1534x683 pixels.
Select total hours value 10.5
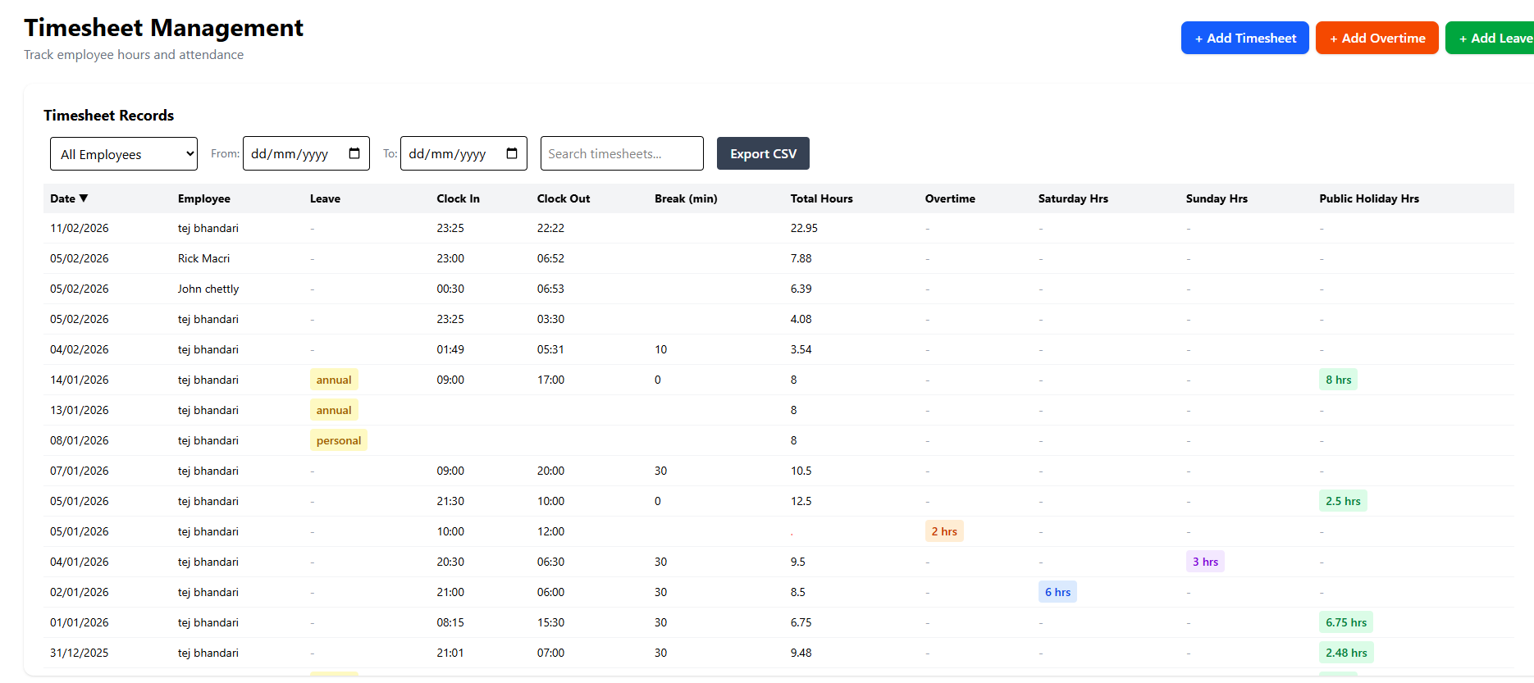point(801,471)
